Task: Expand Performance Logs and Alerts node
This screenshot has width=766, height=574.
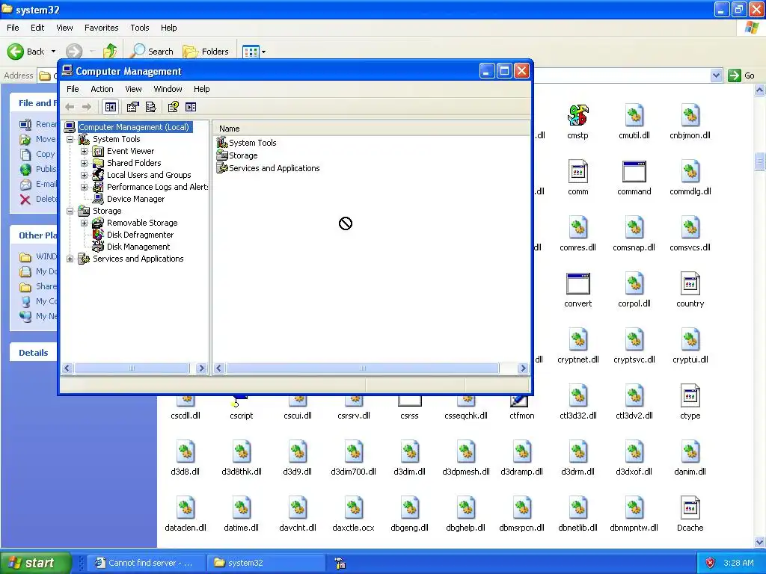Action: [x=84, y=187]
